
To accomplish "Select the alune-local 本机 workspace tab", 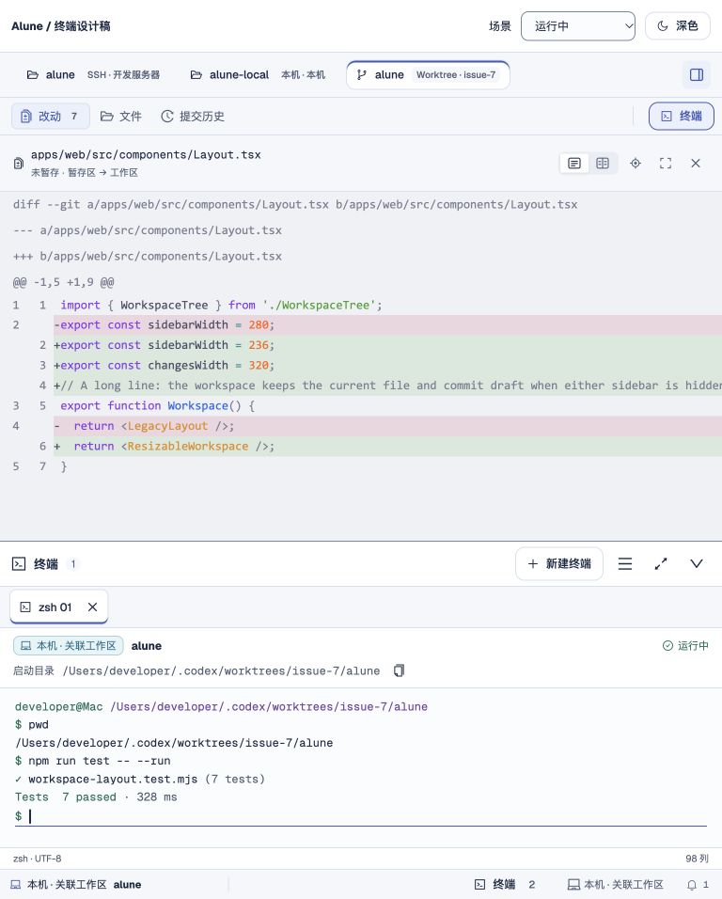I will coord(258,75).
